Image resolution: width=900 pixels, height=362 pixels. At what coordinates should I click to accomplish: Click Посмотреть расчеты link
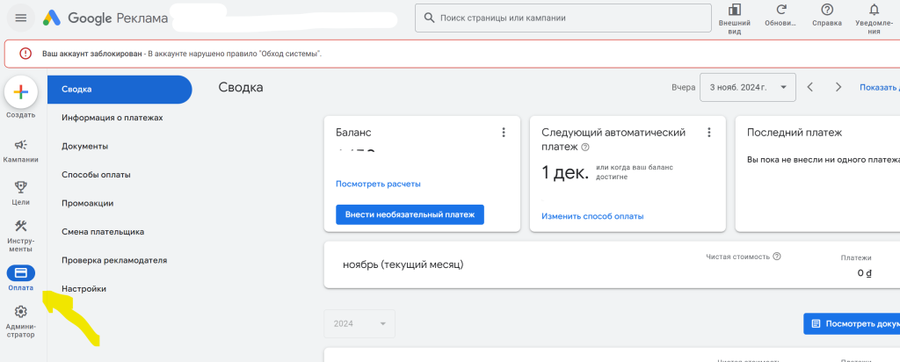(x=378, y=185)
